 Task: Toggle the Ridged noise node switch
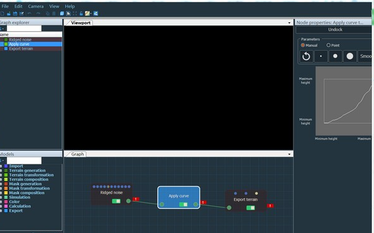point(116,201)
